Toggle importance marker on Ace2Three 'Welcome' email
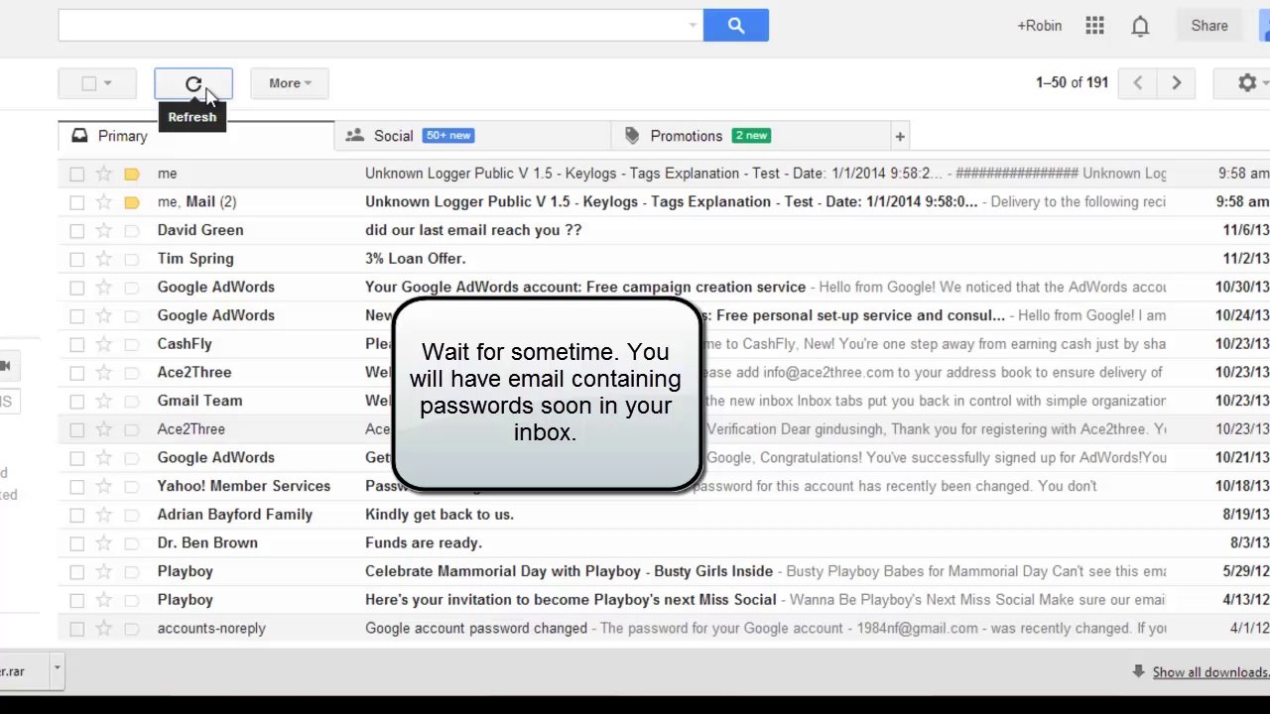The image size is (1270, 714). (x=132, y=373)
